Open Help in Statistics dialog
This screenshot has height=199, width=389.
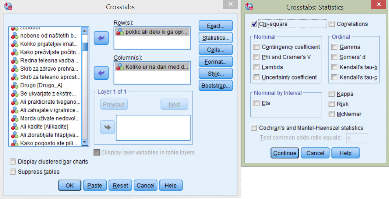(345, 153)
